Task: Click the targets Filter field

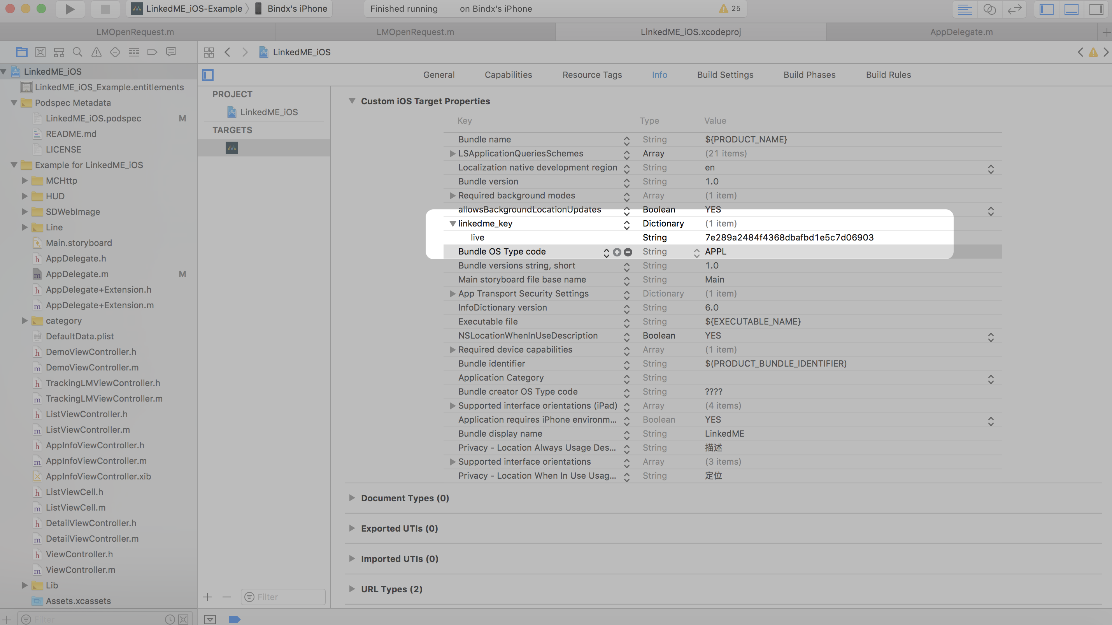Action: (x=283, y=597)
